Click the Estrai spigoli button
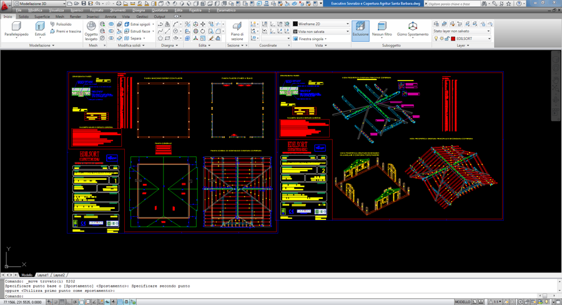The height and width of the screenshot is (305, 562). tap(138, 24)
